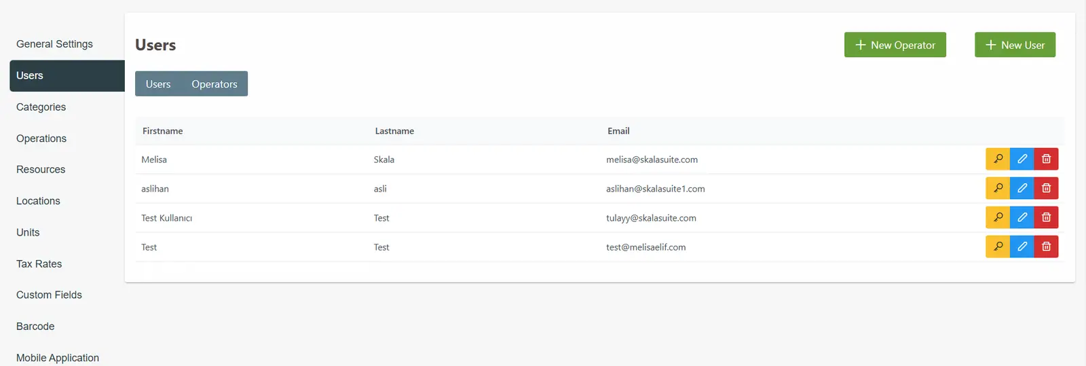Delete the test@melisaelif.com user
This screenshot has width=1086, height=366.
click(1046, 246)
